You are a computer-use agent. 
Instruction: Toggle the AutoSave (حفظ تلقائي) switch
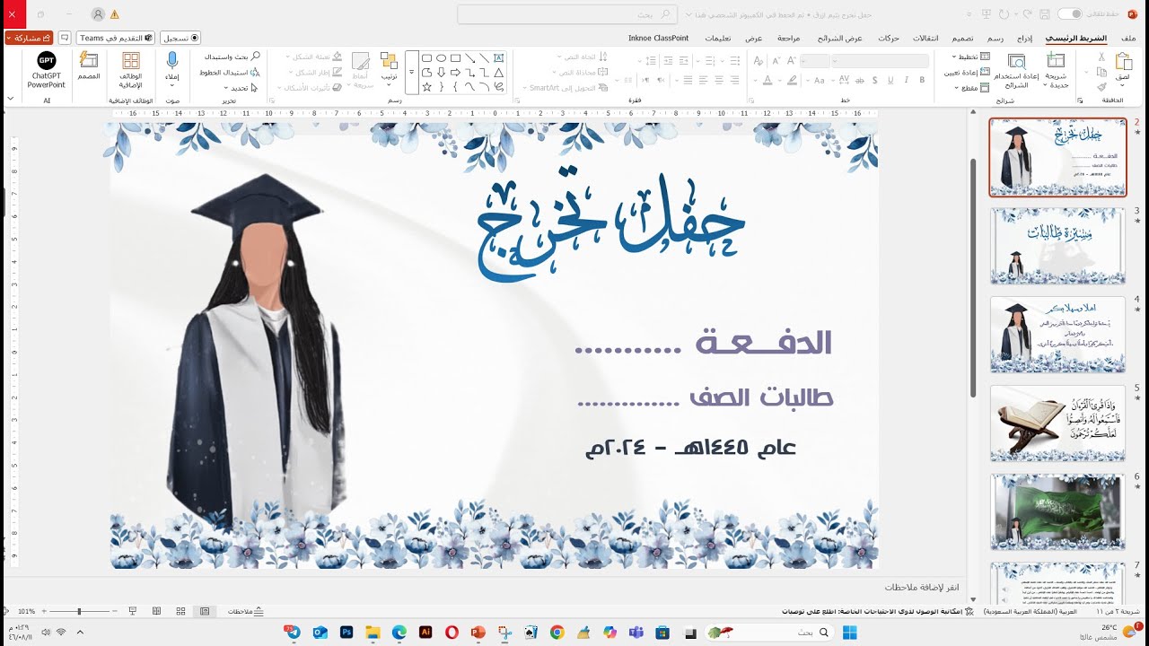[x=1069, y=13]
